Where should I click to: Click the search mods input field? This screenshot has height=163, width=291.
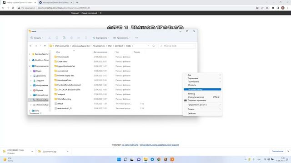pyautogui.click(x=177, y=46)
